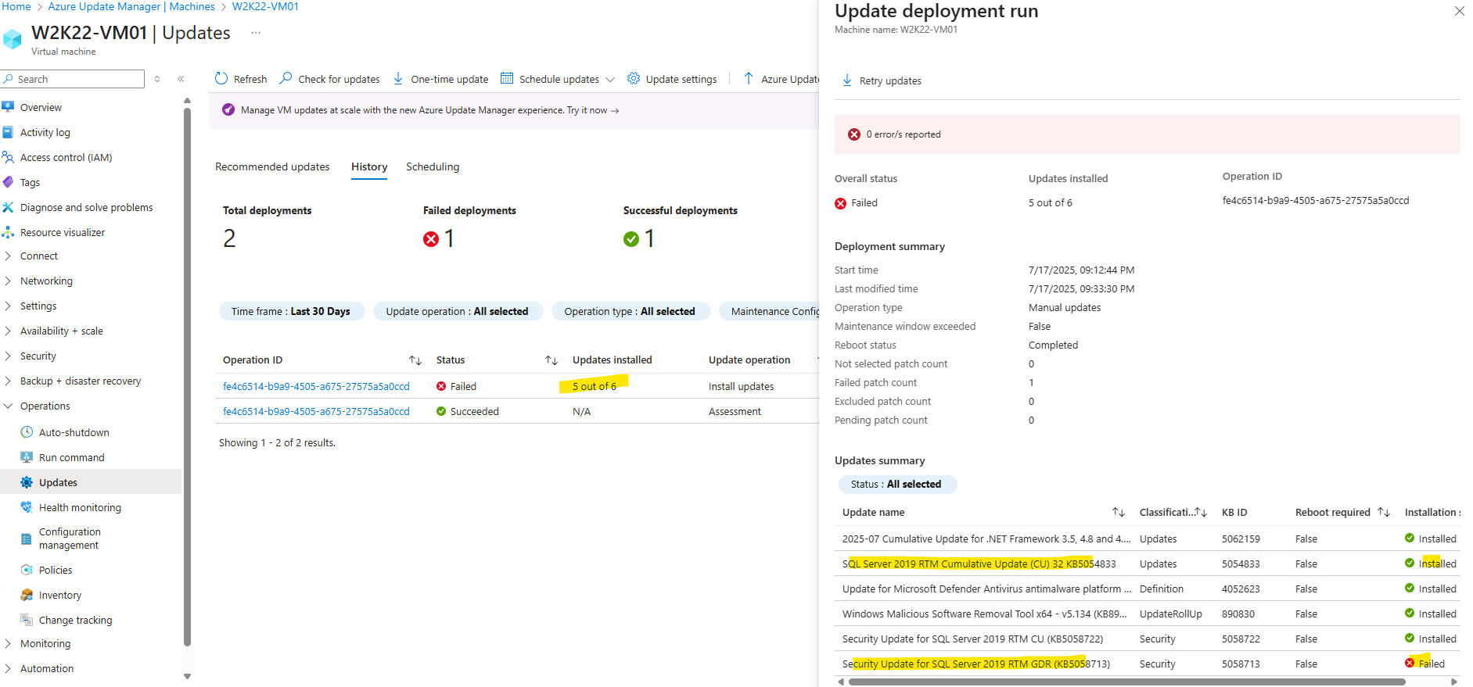This screenshot has height=687, width=1473.
Task: Expand the Monitoring section
Action: (8, 644)
